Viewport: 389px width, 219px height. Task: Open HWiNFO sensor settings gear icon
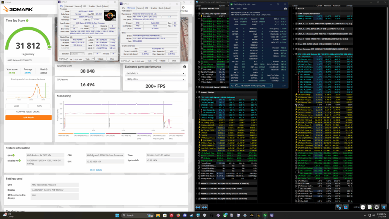377,207
